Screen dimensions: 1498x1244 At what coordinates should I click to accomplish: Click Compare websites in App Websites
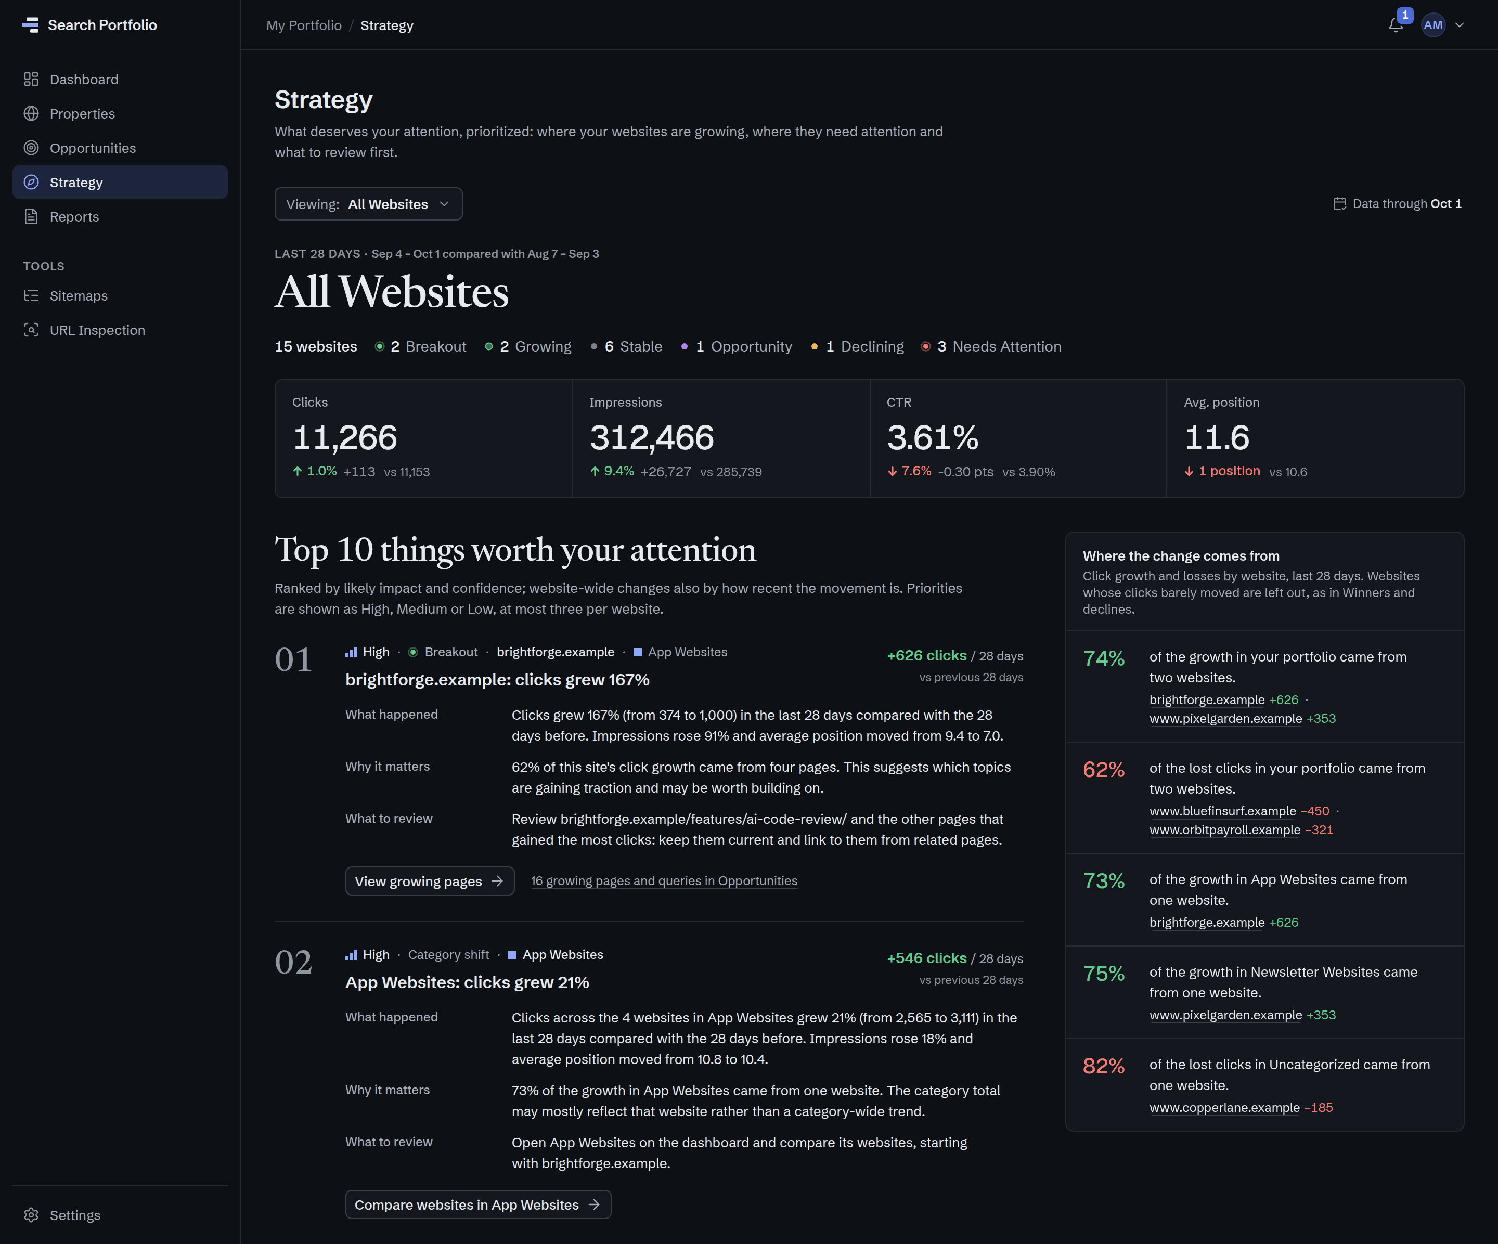[478, 1205]
